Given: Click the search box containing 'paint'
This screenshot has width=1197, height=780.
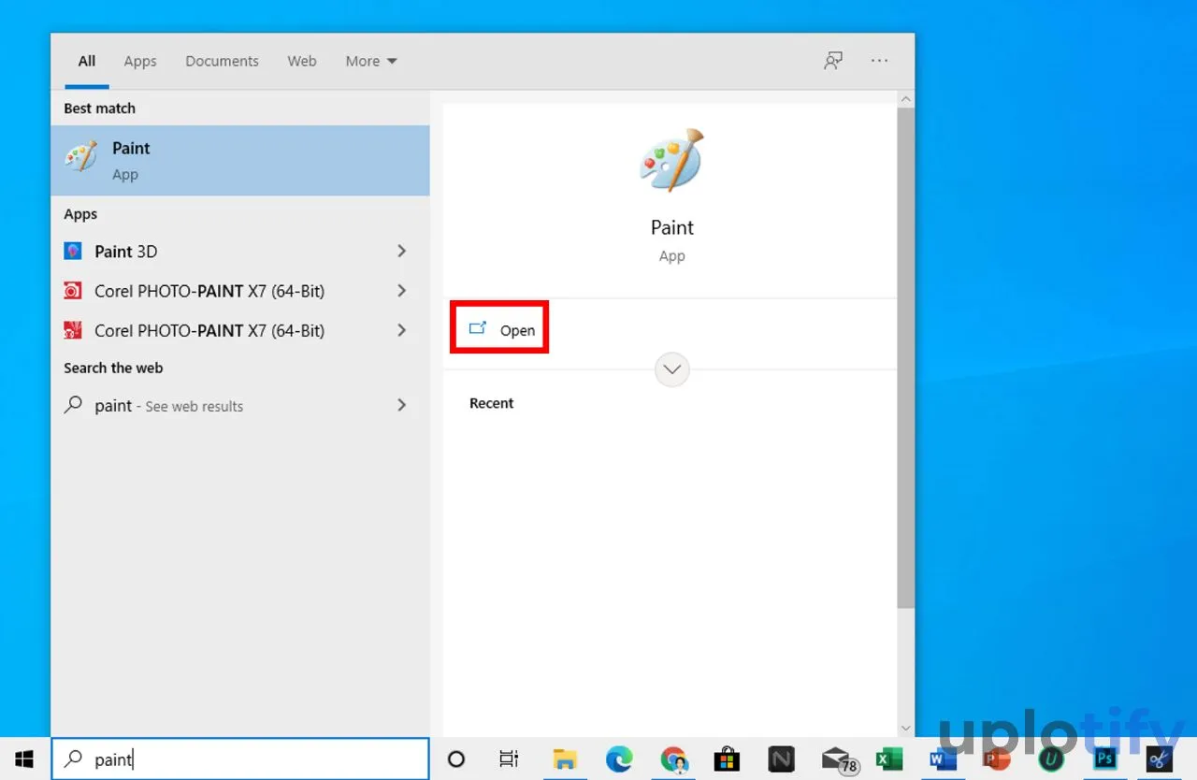Looking at the screenshot, I should click(x=240, y=759).
